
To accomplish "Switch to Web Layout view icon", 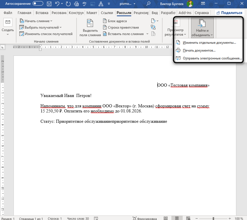I will click(188, 218).
